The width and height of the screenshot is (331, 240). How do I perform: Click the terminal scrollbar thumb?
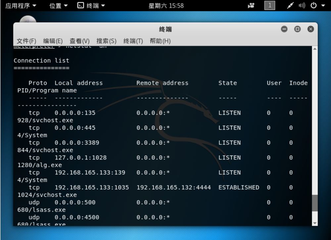coord(315,203)
